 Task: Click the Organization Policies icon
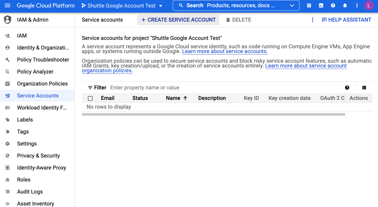pyautogui.click(x=7, y=84)
